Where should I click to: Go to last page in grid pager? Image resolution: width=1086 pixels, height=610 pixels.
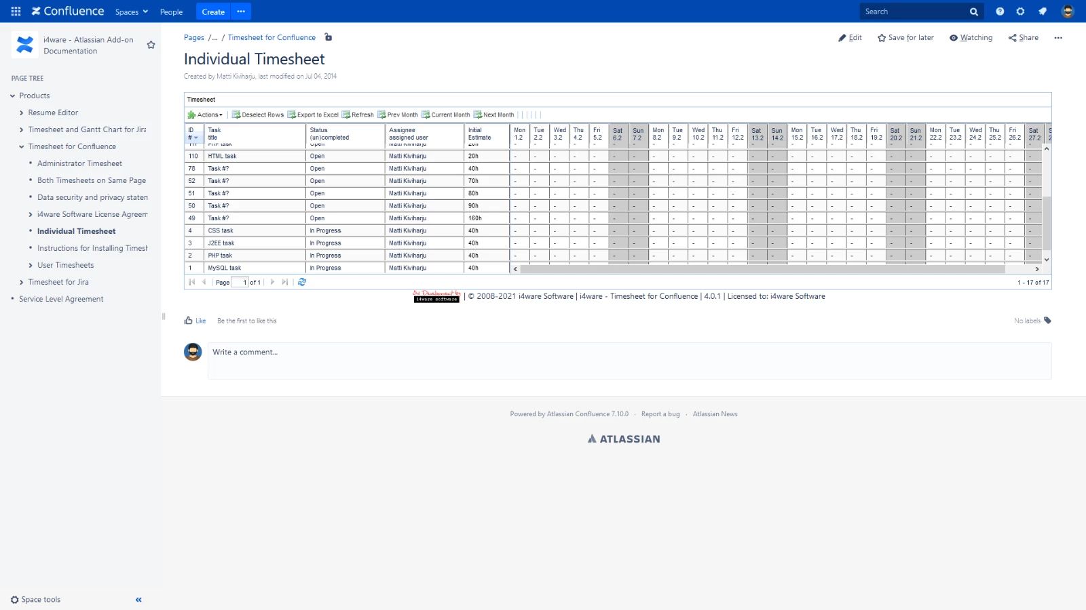pyautogui.click(x=284, y=282)
